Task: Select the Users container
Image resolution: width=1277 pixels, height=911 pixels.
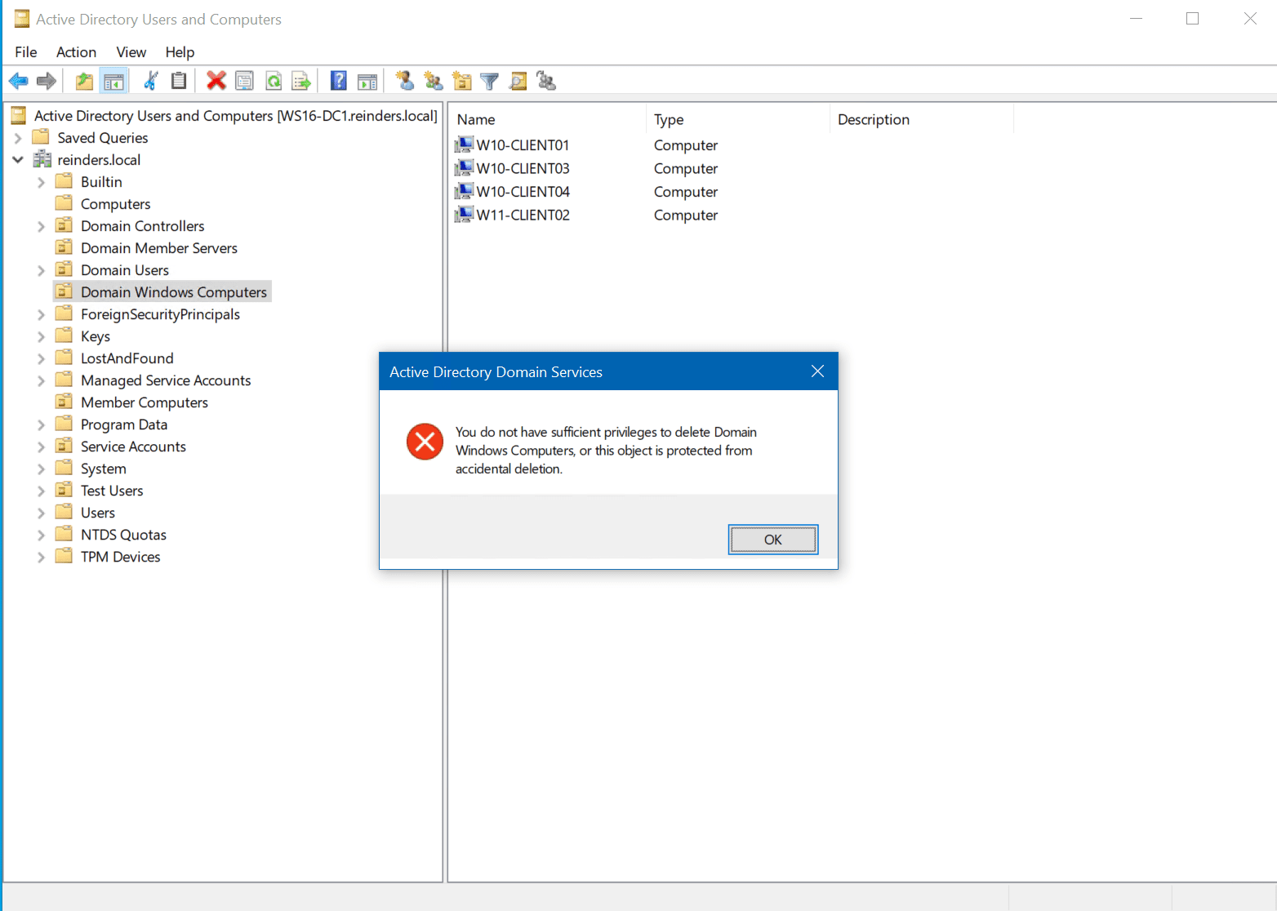Action: coord(98,513)
